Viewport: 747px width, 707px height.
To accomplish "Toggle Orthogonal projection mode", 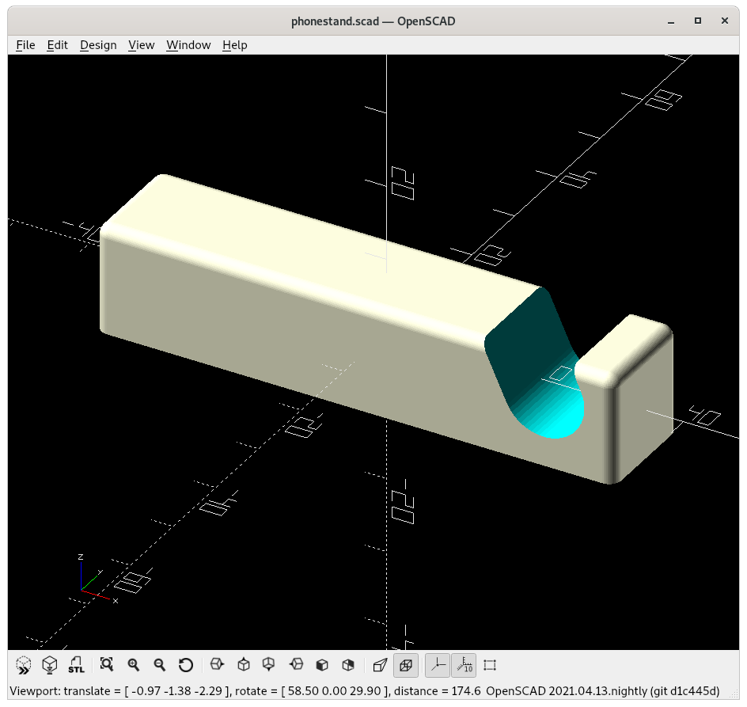I will pyautogui.click(x=406, y=665).
